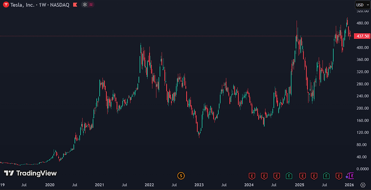The height and width of the screenshot is (190, 371).
Task: Click the 320.00 price axis label
Action: click(x=363, y=72)
